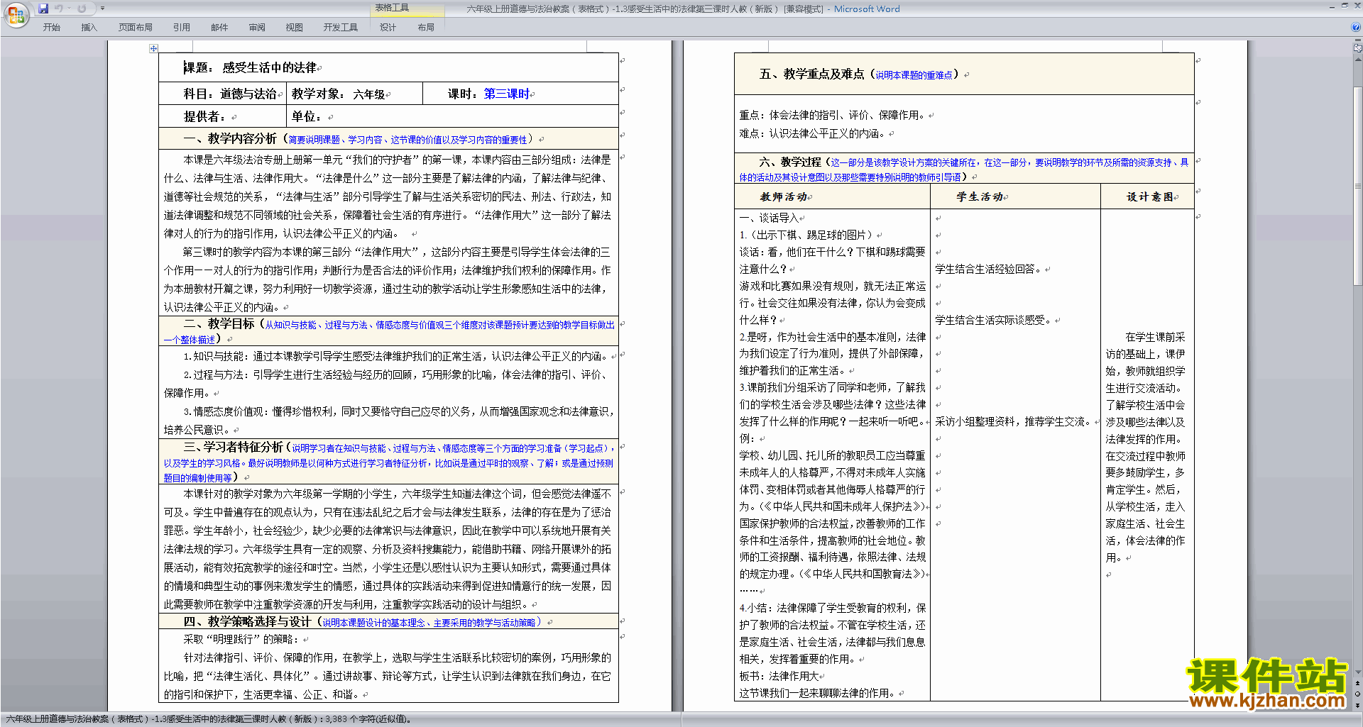Image resolution: width=1363 pixels, height=727 pixels.
Task: Click heading 一、教学内容分析
Action: (x=230, y=139)
